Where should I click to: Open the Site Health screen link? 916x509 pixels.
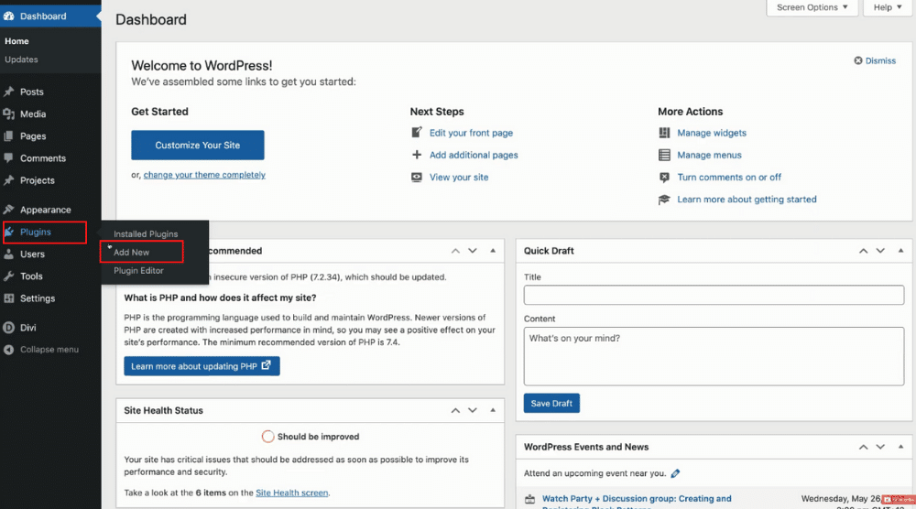tap(292, 493)
